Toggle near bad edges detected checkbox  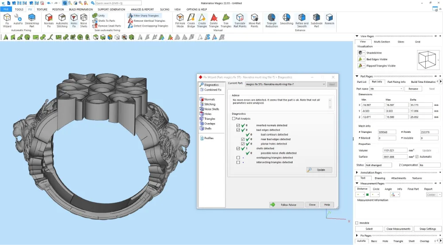click(x=243, y=139)
